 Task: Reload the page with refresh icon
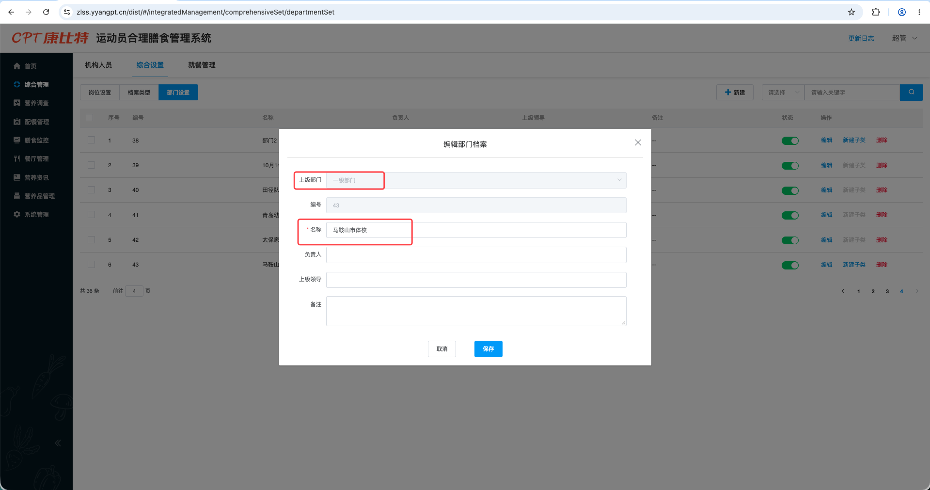tap(46, 12)
